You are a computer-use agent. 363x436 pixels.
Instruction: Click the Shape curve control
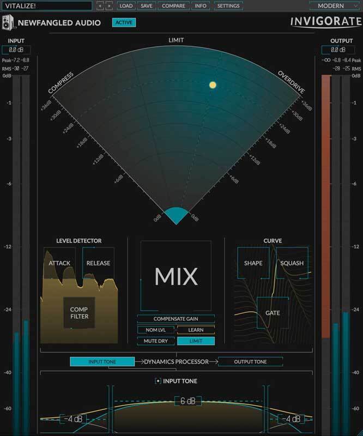click(253, 263)
